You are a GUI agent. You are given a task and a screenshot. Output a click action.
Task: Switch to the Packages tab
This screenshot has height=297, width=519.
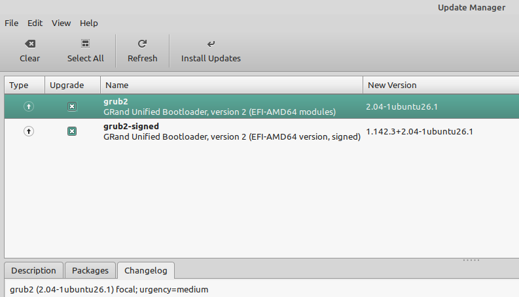tap(90, 270)
